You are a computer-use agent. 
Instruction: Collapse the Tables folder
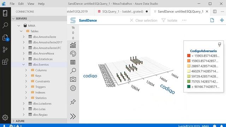tap(21, 31)
